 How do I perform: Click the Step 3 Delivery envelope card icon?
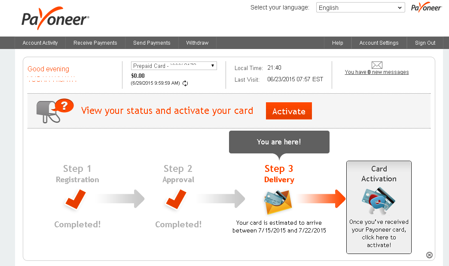(278, 202)
